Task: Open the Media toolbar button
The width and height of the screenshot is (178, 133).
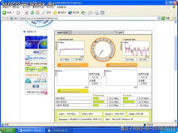Action: 73,12
